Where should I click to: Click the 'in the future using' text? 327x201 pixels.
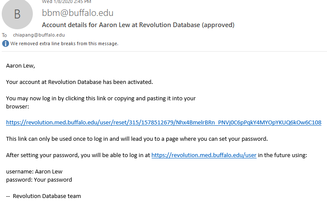point(283,155)
